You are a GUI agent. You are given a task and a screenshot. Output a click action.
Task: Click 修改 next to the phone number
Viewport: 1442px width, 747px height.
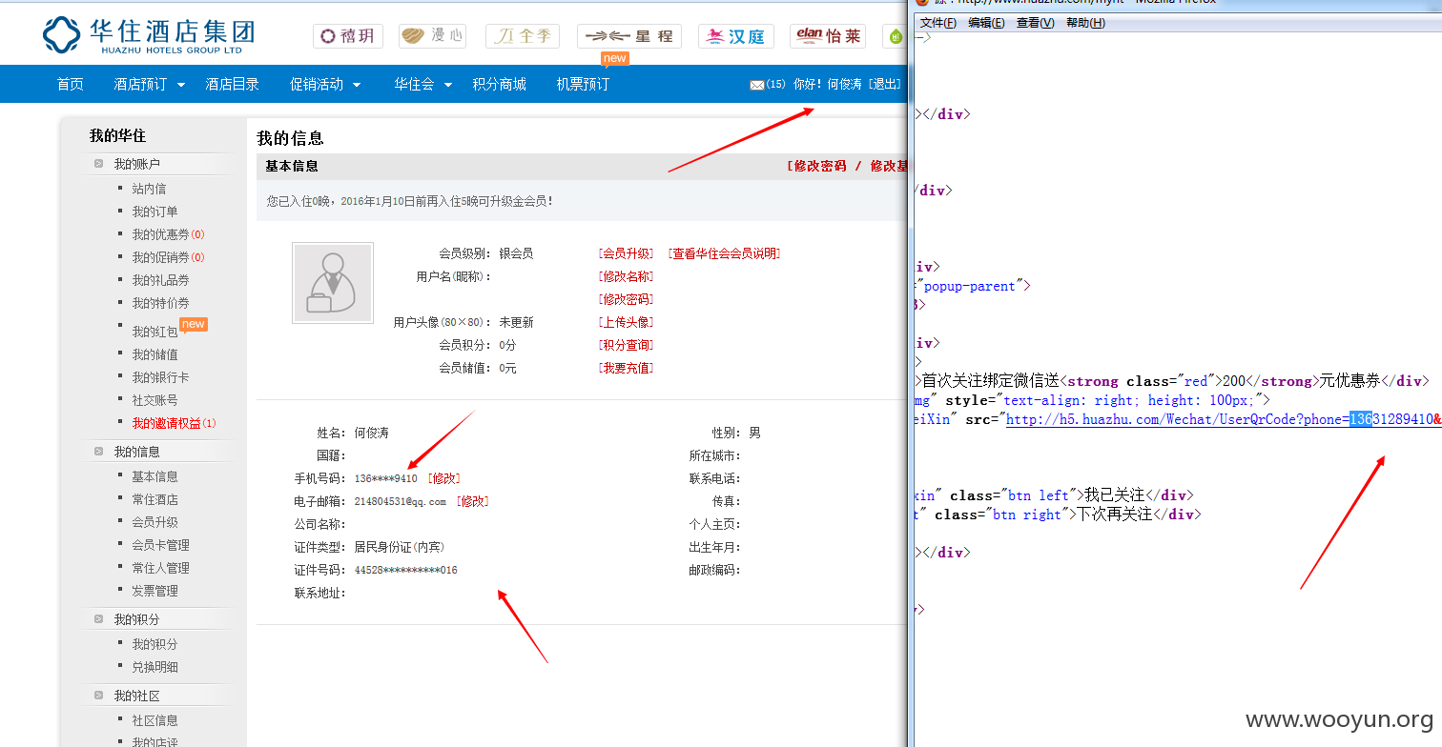pos(444,478)
